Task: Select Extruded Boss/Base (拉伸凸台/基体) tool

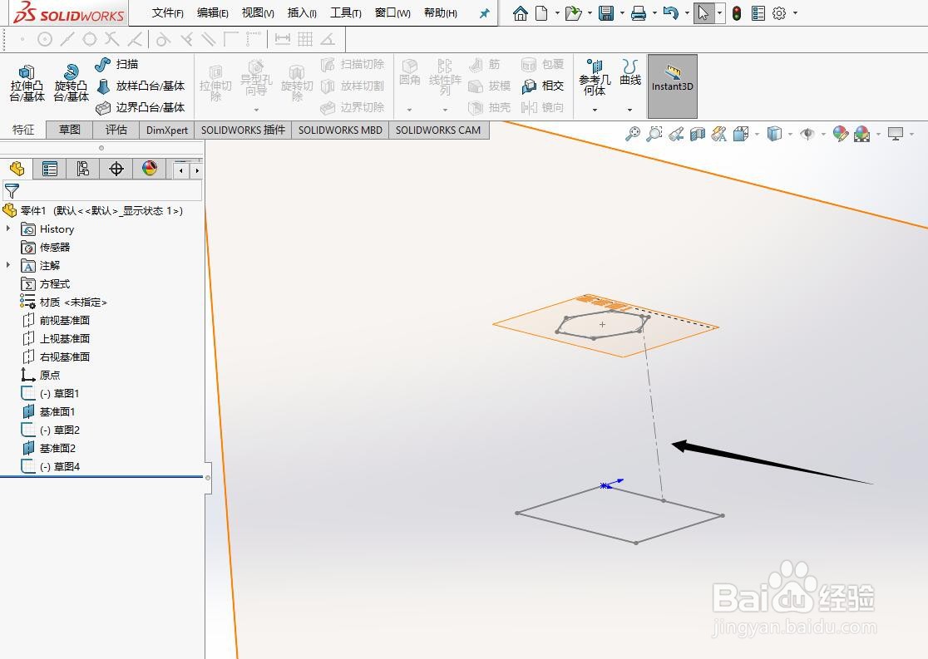Action: pos(27,83)
